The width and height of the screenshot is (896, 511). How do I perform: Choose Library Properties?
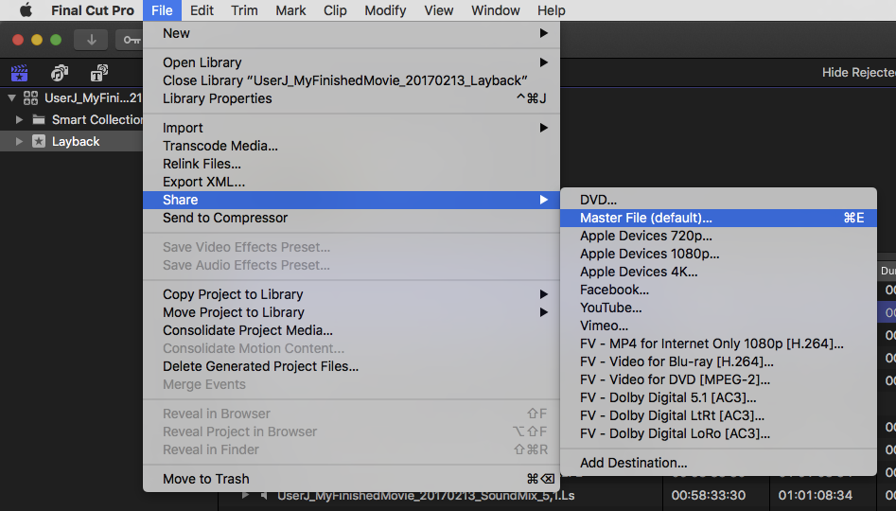click(351, 98)
